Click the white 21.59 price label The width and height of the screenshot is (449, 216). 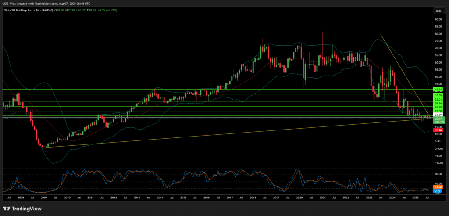[438, 115]
